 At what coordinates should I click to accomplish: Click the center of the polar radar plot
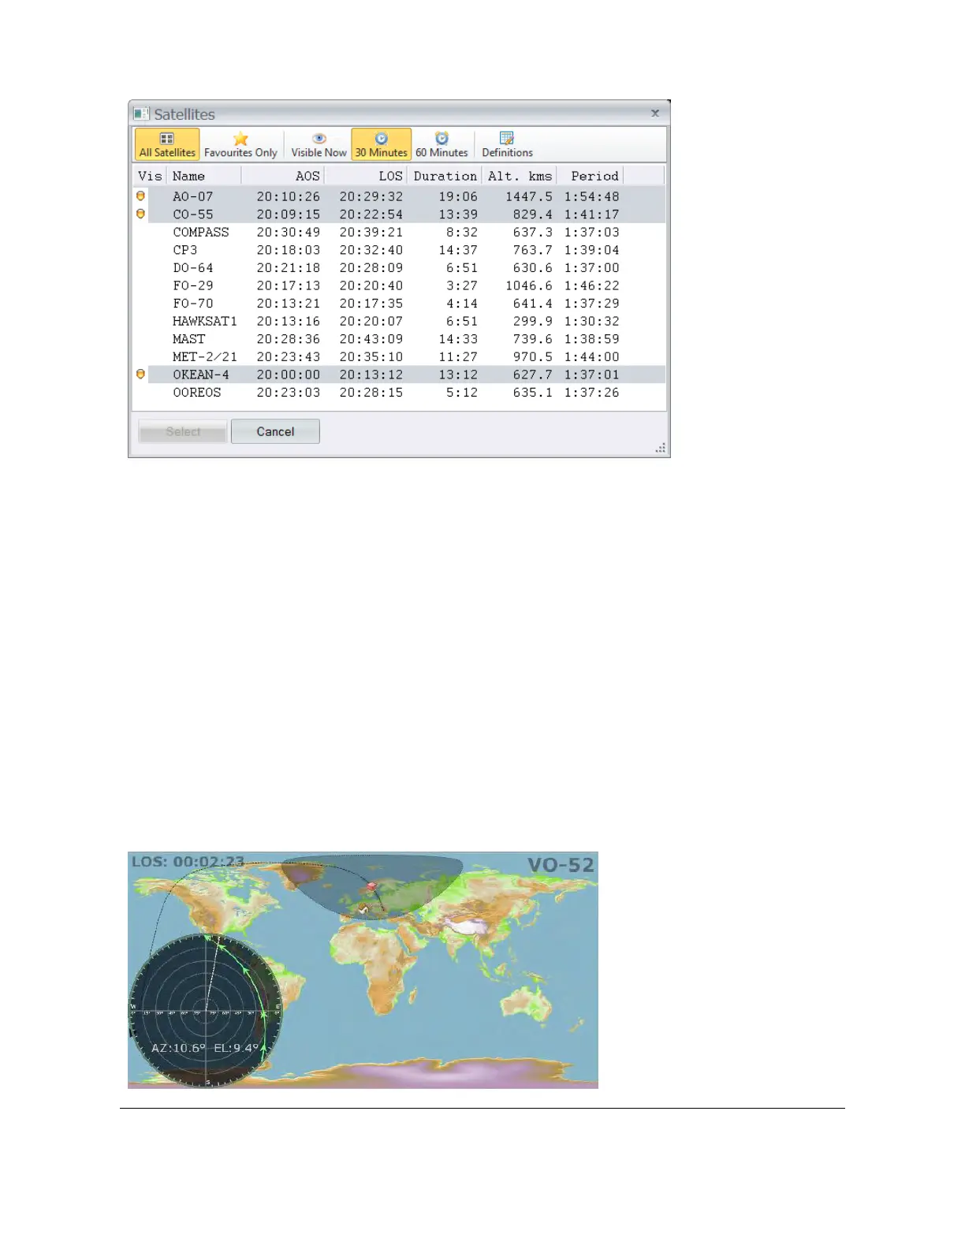[x=207, y=1010]
